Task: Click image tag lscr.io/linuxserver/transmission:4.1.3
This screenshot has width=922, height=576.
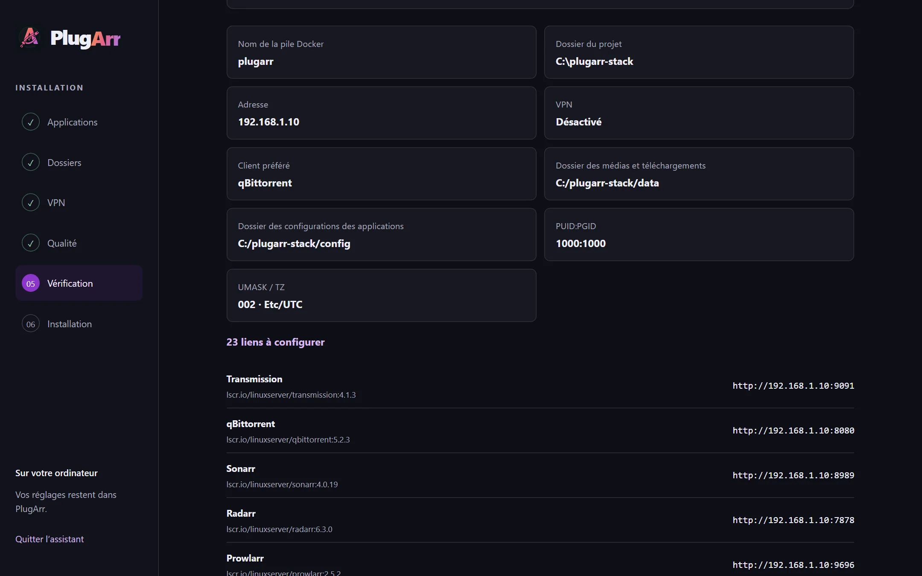Action: click(x=291, y=395)
